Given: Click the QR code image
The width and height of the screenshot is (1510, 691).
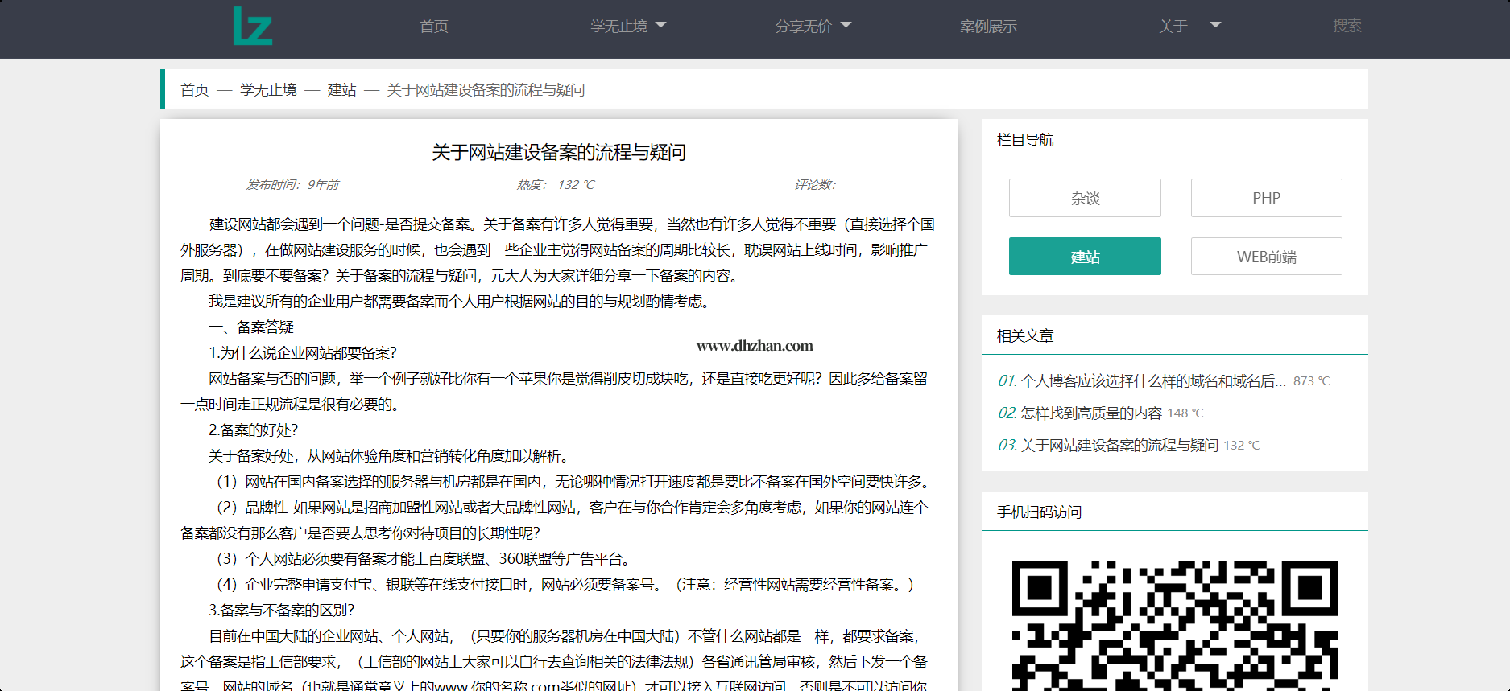Looking at the screenshot, I should tap(1174, 624).
